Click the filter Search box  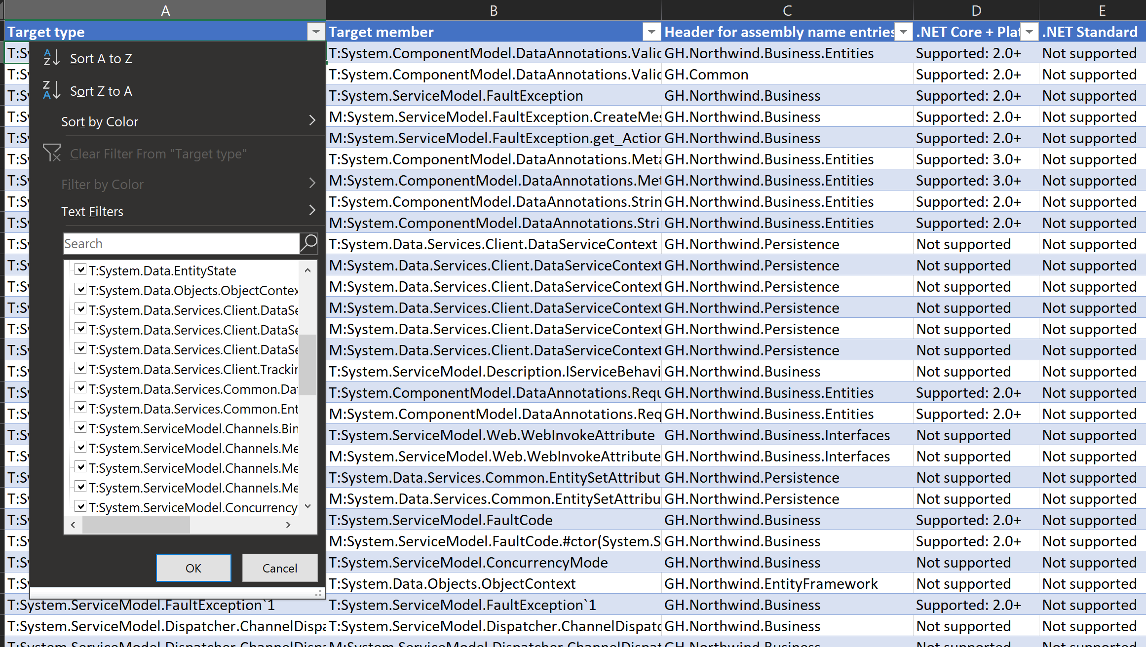pyautogui.click(x=181, y=244)
